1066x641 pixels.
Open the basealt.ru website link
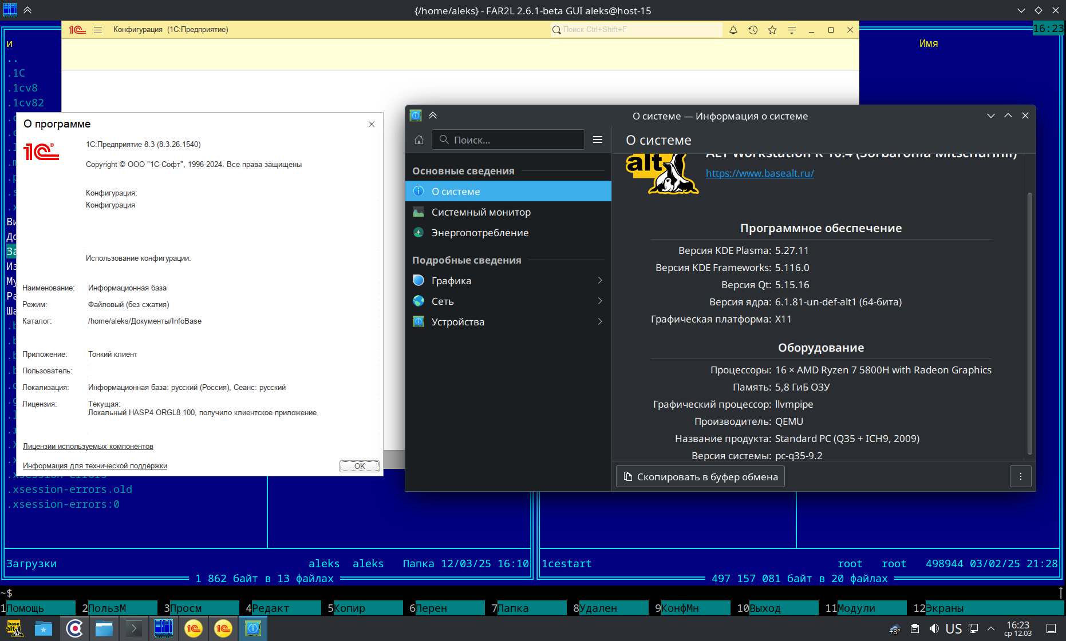pos(760,173)
